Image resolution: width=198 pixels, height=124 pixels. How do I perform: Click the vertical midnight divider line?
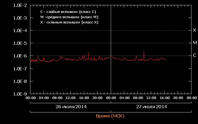pos(111,49)
